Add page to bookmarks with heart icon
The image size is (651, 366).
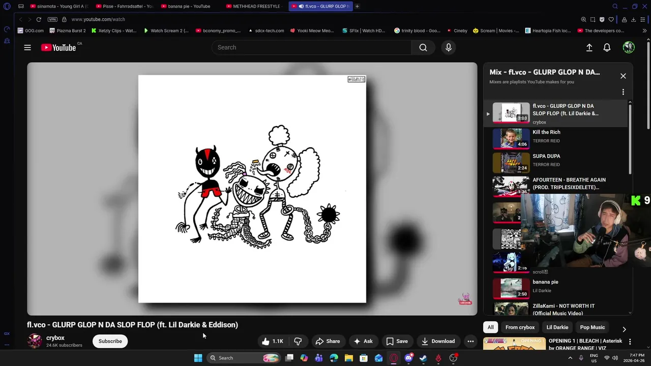pos(611,19)
